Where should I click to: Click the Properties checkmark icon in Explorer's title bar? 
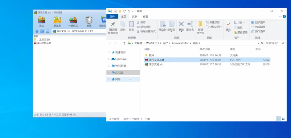click(116, 11)
